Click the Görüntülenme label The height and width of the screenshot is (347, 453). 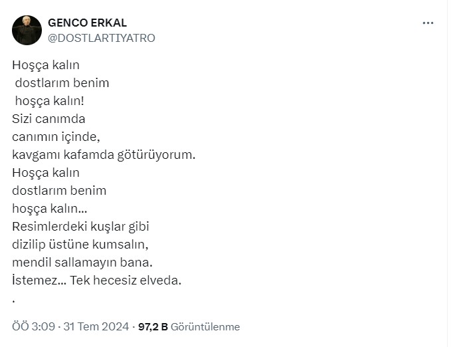tap(205, 327)
